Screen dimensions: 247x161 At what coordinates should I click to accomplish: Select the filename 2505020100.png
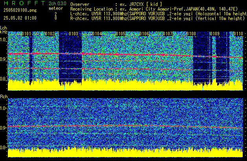point(20,10)
